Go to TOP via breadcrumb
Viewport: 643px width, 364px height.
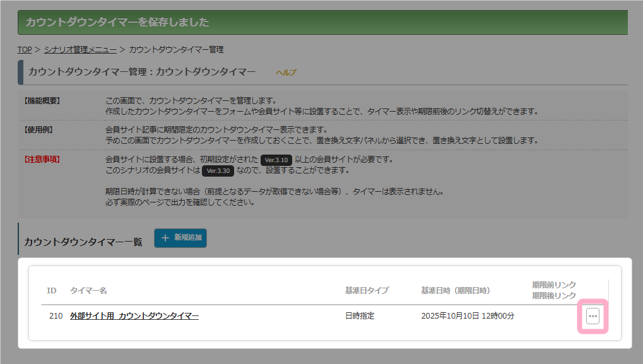(x=25, y=49)
